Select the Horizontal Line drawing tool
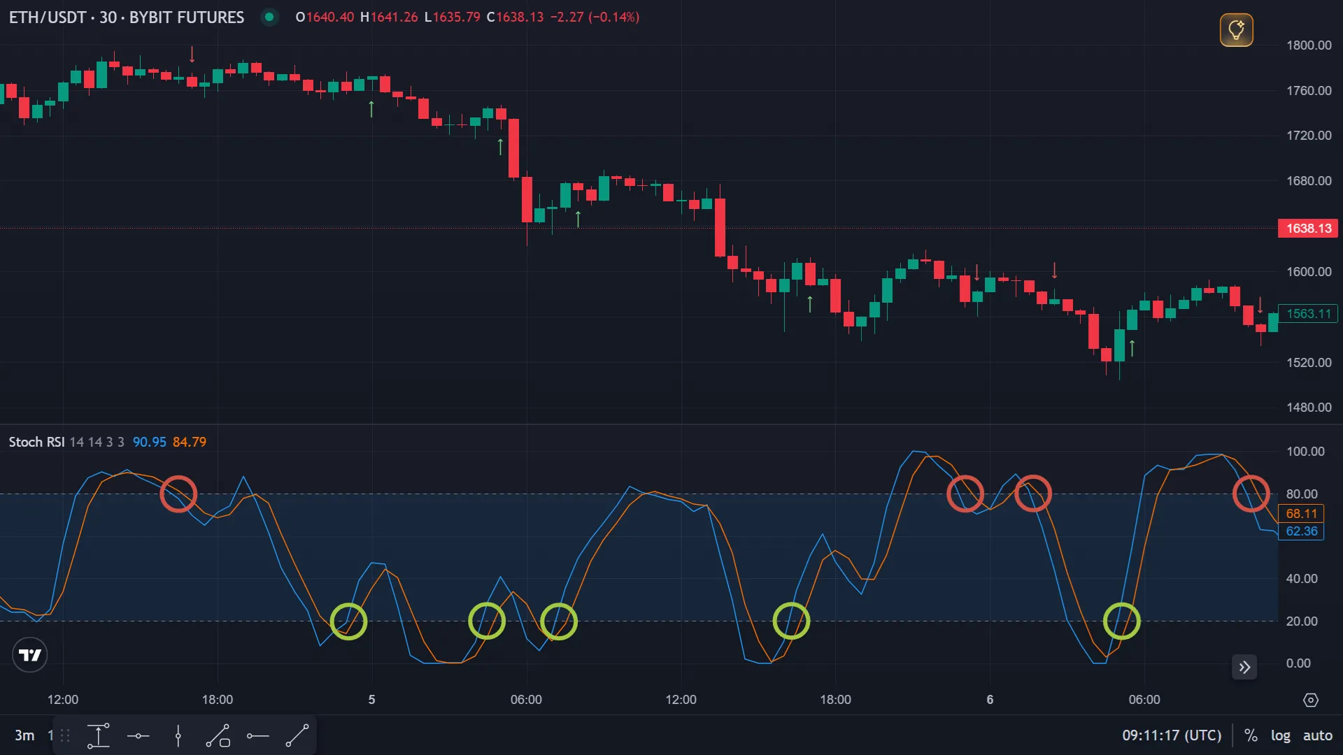Viewport: 1343px width, 755px height. 138,735
